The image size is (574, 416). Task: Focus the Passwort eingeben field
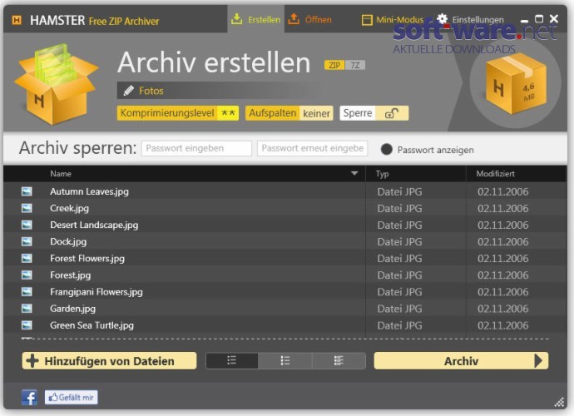[196, 148]
